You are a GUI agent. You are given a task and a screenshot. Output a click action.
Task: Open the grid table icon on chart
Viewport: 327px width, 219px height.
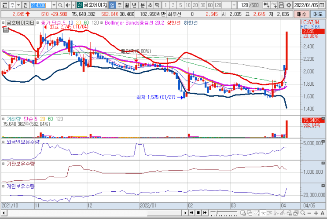click(x=6, y=30)
